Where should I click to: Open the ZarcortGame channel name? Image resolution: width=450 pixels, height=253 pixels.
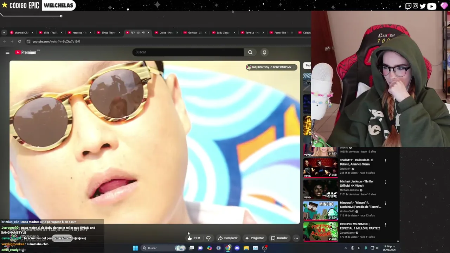pyautogui.click(x=347, y=233)
